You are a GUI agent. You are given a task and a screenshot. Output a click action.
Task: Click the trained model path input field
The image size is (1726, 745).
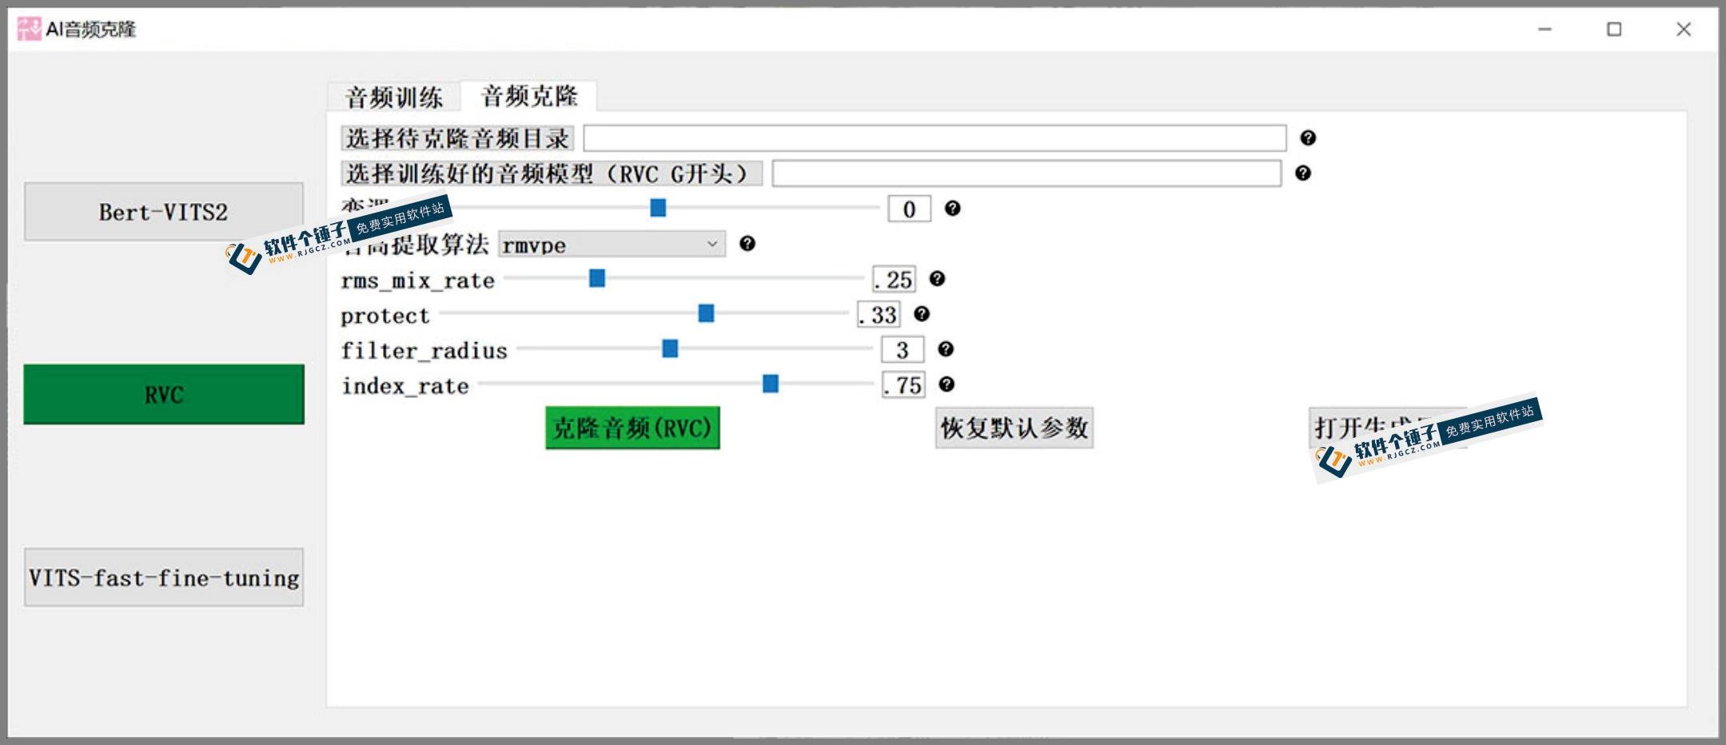[x=1026, y=173]
